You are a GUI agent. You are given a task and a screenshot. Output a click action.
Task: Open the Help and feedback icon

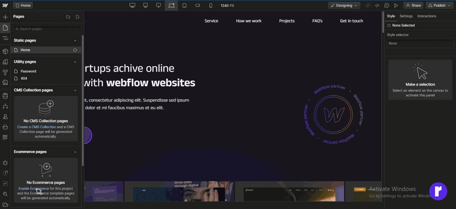pyautogui.click(x=5, y=173)
